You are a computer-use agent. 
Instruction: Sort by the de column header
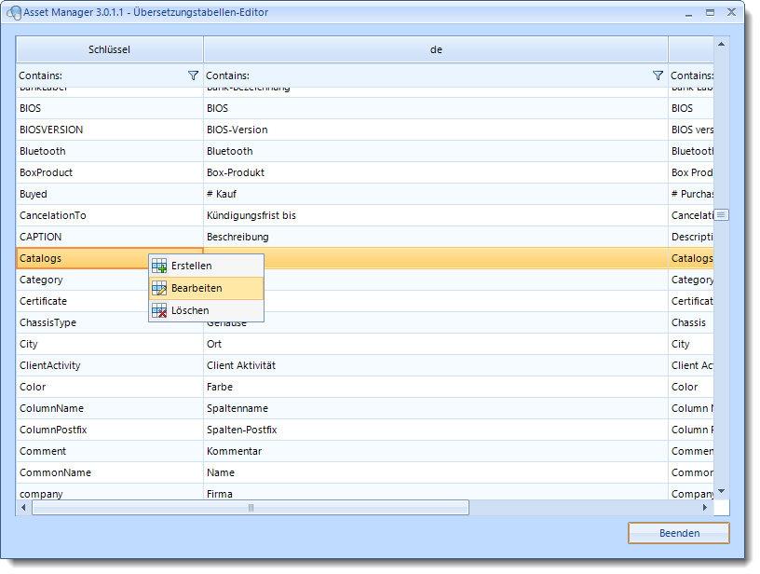(436, 49)
